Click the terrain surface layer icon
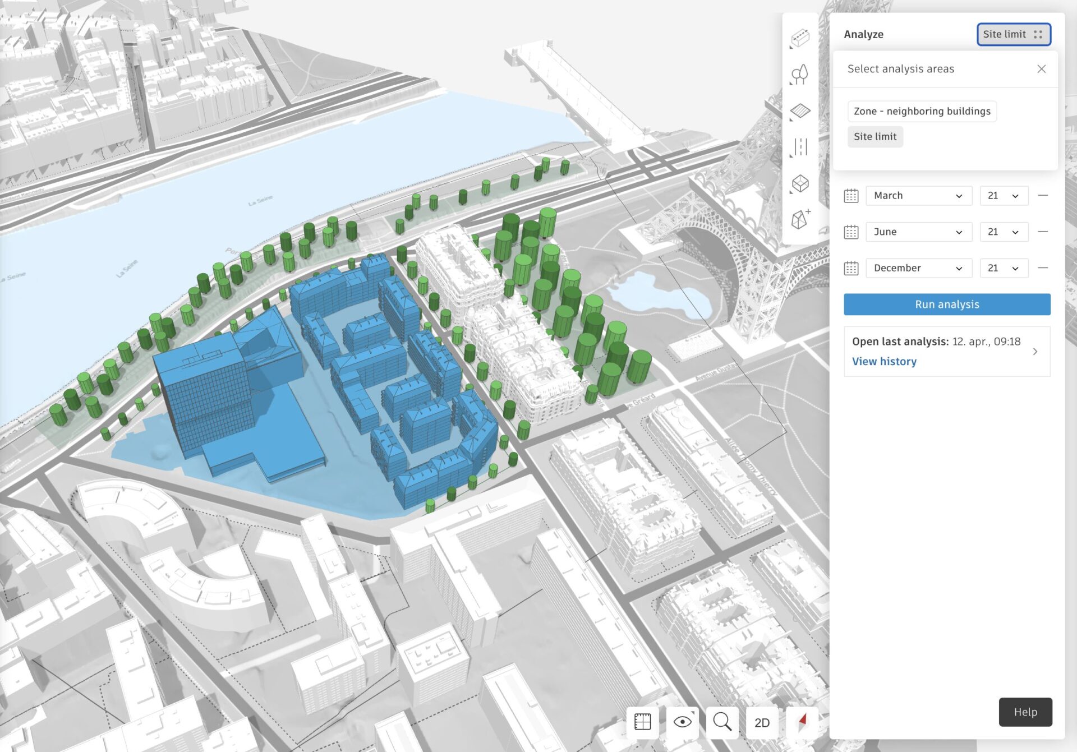This screenshot has width=1077, height=752. click(x=800, y=110)
